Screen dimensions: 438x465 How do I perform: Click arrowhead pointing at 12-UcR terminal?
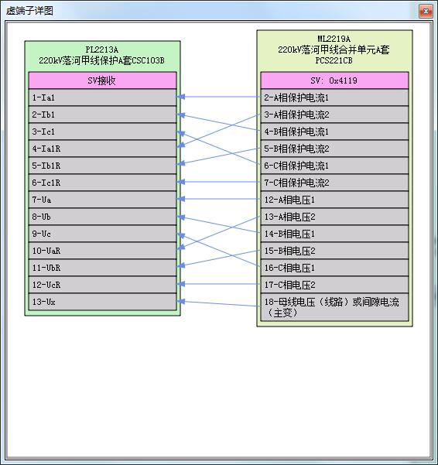(x=181, y=284)
